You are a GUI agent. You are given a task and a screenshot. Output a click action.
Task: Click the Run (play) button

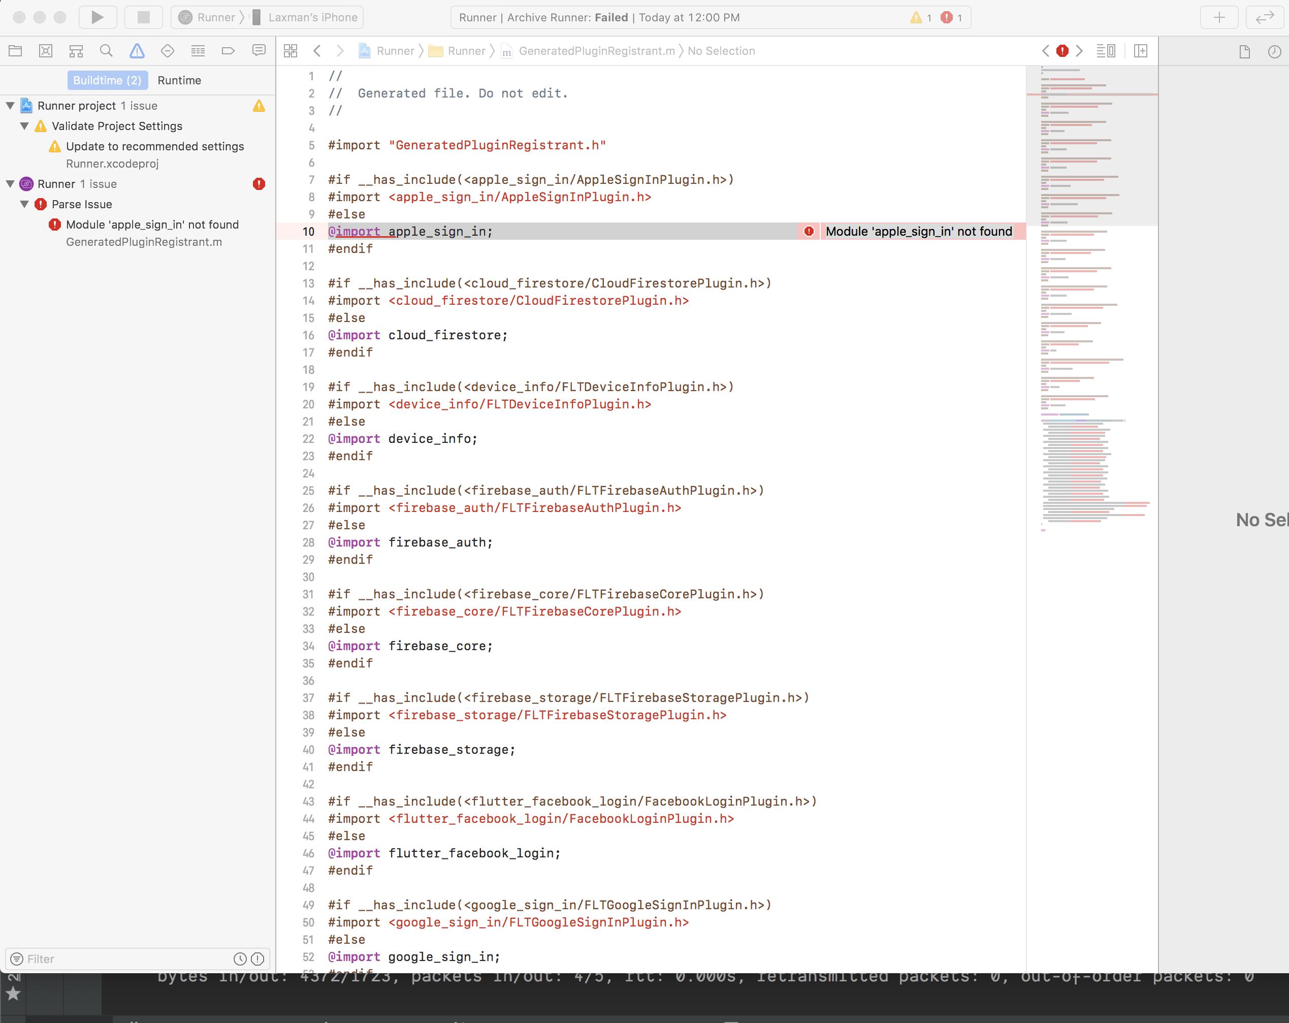98,17
